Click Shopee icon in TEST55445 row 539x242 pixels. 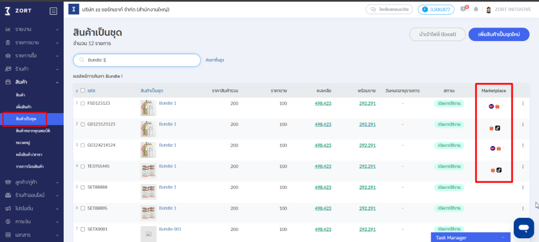click(492, 170)
